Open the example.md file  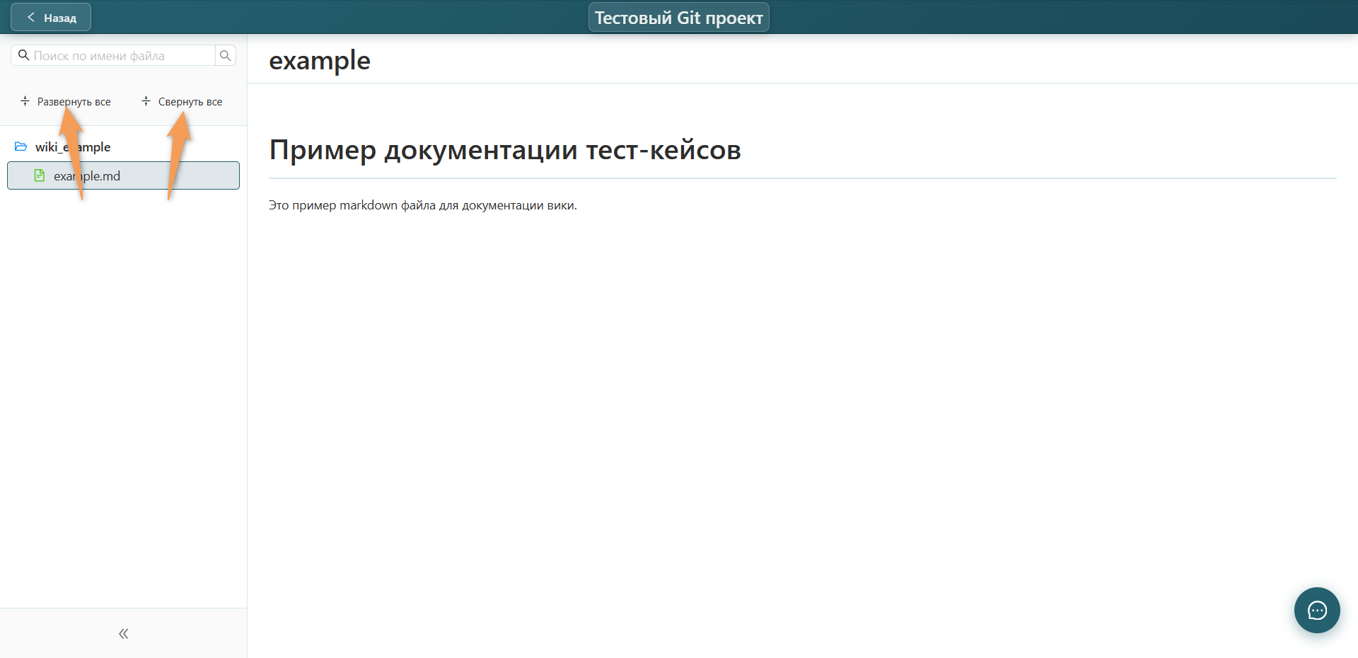123,175
